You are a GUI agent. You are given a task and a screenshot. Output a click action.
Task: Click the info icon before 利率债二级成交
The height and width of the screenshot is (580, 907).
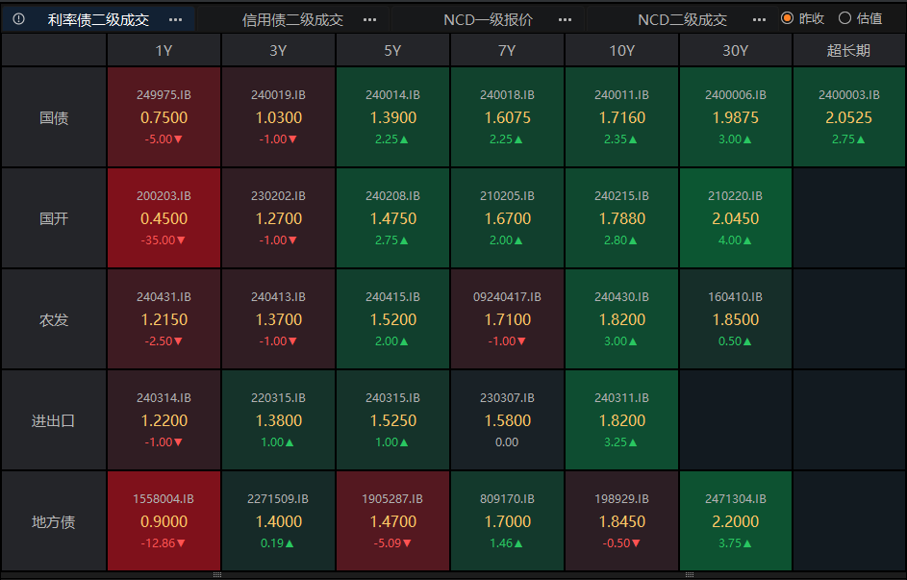click(18, 19)
